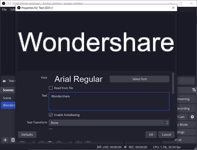Click Start Streaming button behind dialog
Screen dimensions: 197x150
click(186, 99)
